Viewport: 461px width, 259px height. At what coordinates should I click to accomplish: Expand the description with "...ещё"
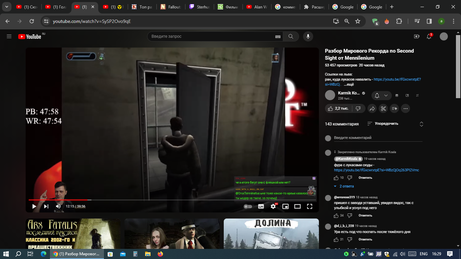[x=349, y=85]
